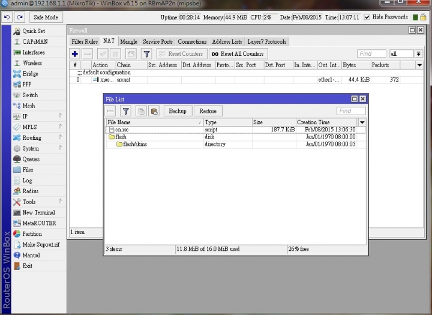432x315 pixels.
Task: Select the masquerade srcnat rule row
Action: (246, 80)
